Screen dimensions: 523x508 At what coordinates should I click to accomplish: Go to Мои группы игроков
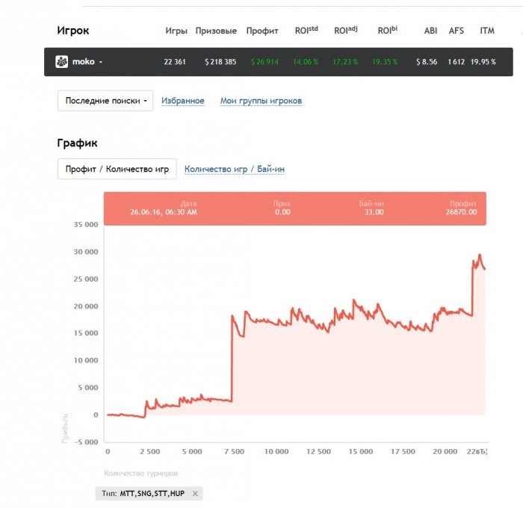click(261, 101)
